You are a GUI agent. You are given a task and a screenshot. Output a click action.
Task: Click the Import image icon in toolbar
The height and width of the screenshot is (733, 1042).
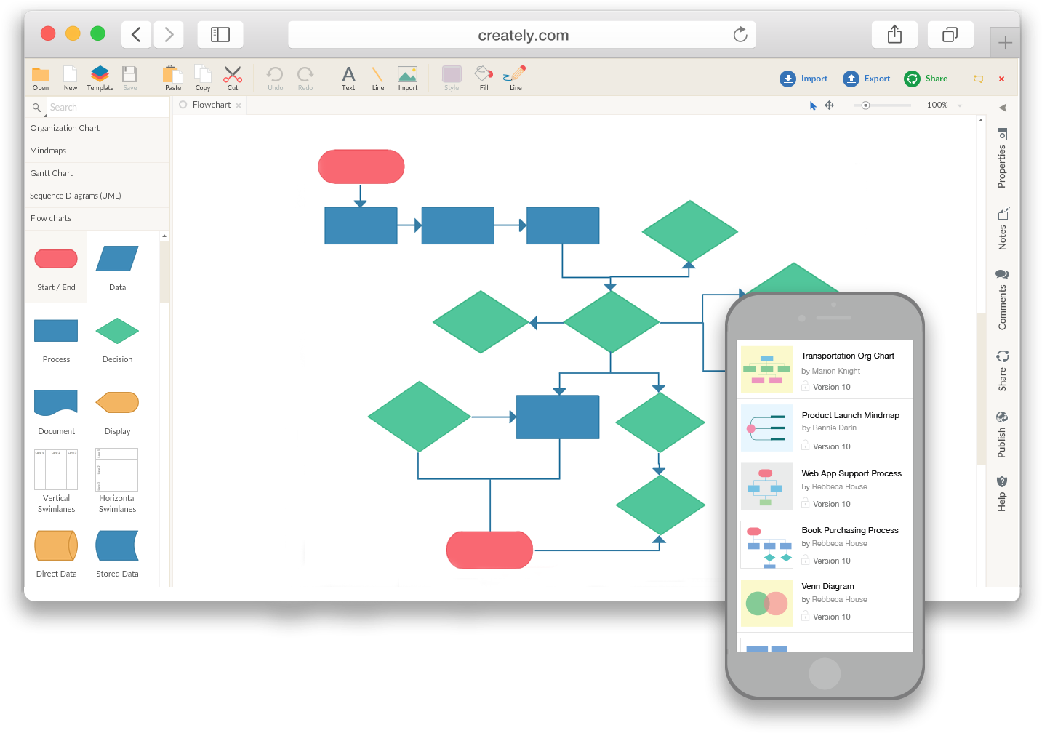click(x=407, y=74)
